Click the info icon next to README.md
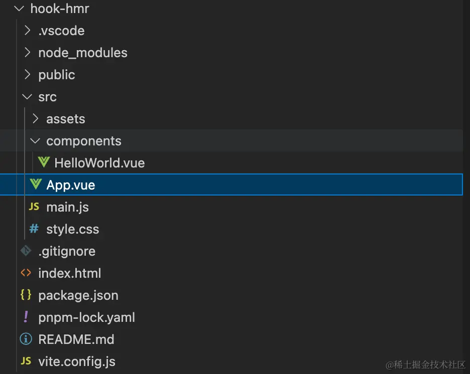470x374 pixels. (x=26, y=339)
